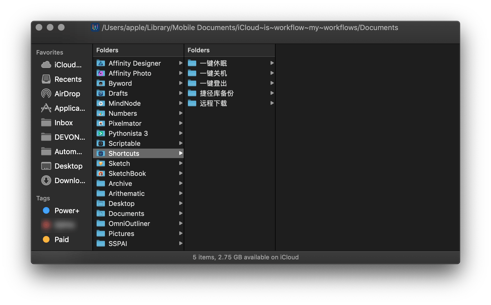Click the Downloads arrow icon in sidebar
Screen dimensions: 491x305
[x=46, y=181]
